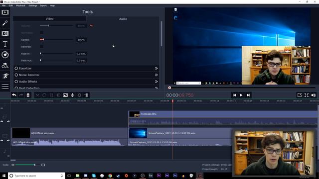
Task: Expand the Noise Removal section arrows
Action: click(156, 75)
